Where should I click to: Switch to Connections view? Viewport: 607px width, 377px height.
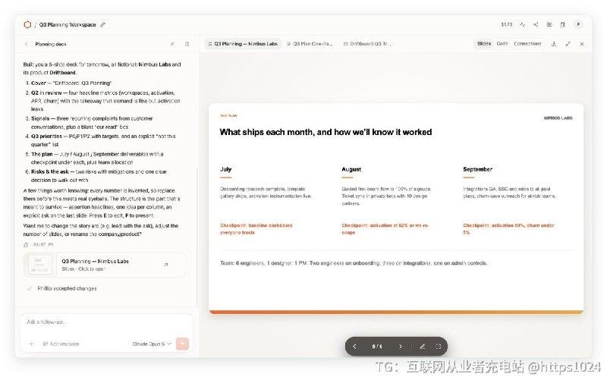pos(527,44)
